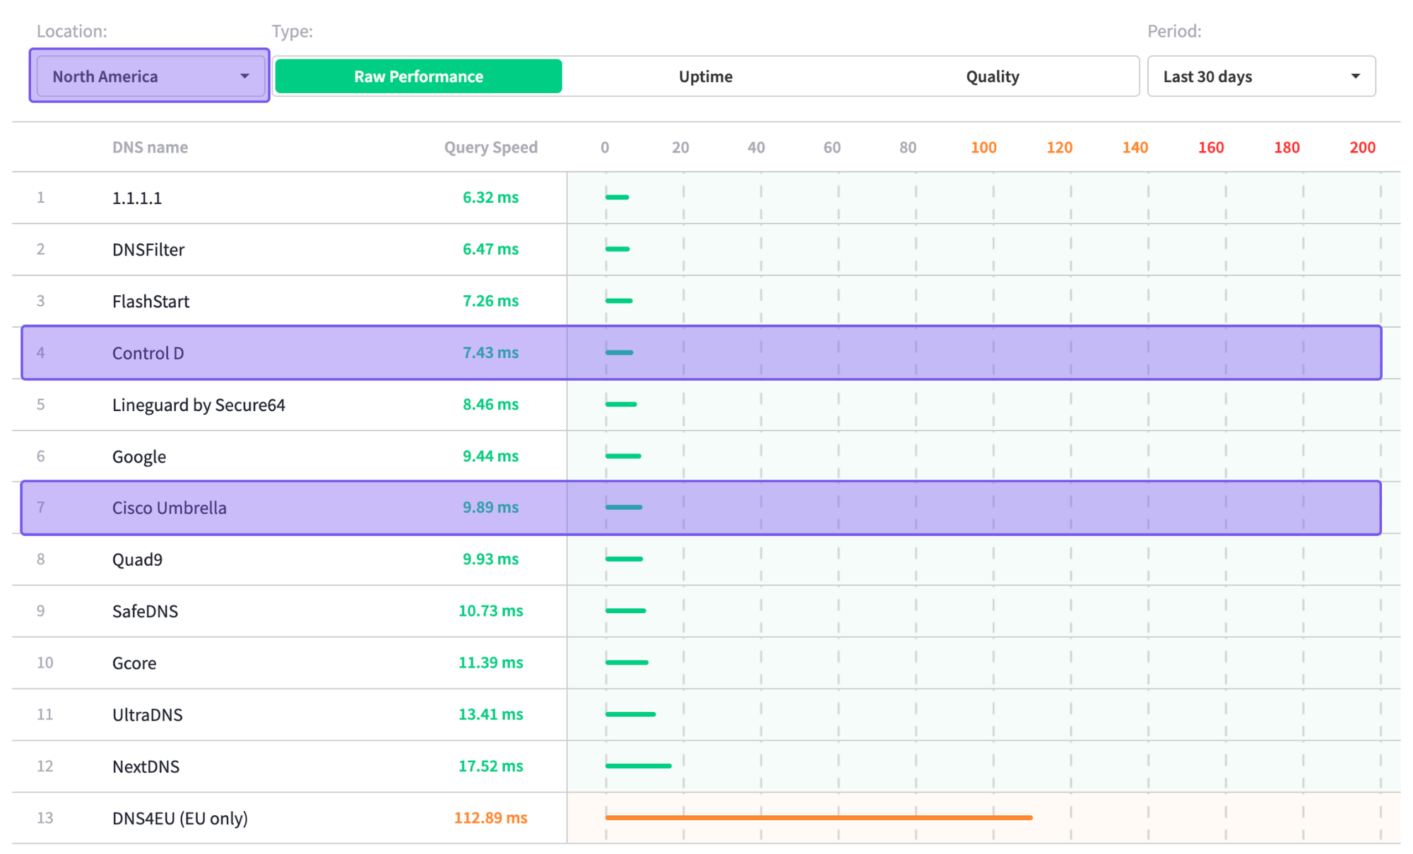Click the NextDNS green speed bar
This screenshot has width=1413, height=854.
tap(638, 766)
